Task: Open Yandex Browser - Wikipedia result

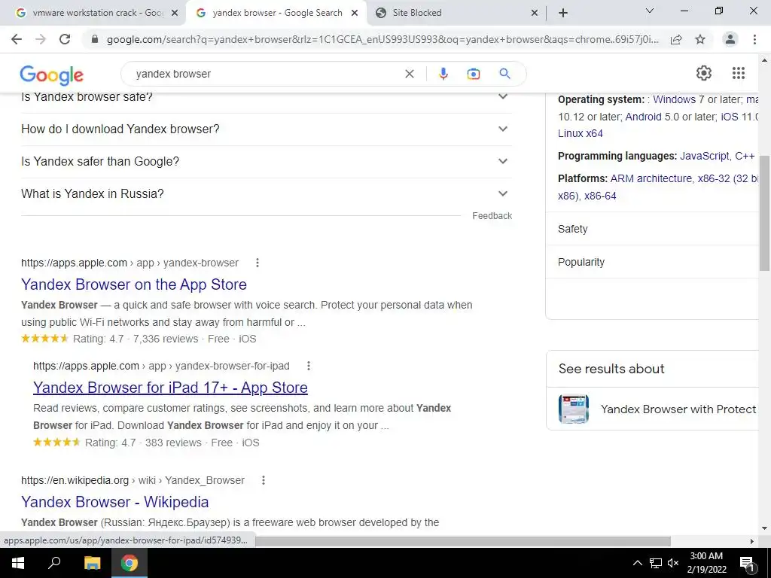Action: (x=115, y=502)
